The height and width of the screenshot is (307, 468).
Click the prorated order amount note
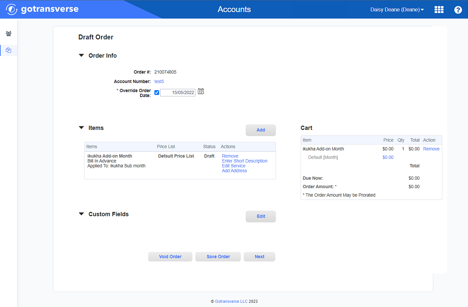tap(339, 195)
